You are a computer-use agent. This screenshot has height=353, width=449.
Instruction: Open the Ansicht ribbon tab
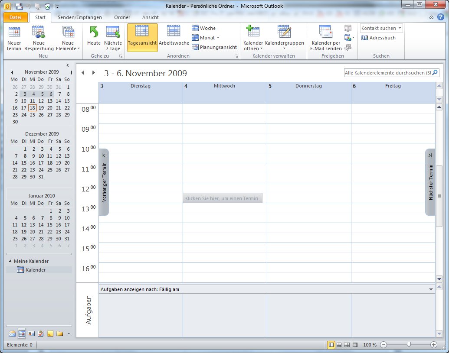[151, 17]
